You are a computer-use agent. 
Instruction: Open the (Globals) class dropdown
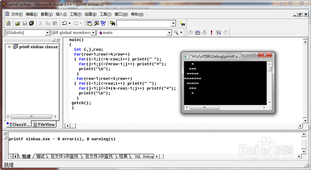(47, 33)
